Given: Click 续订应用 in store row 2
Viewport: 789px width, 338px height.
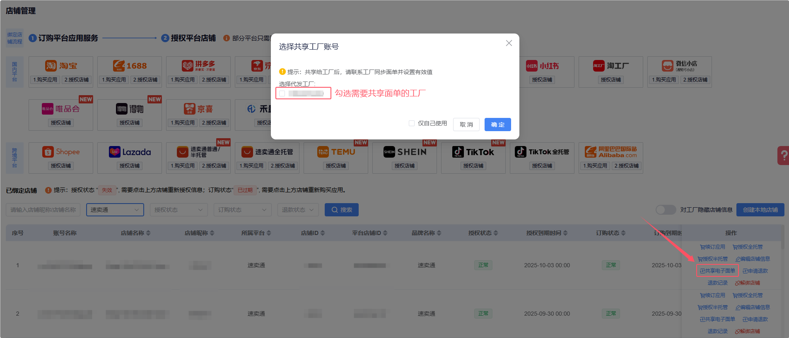Looking at the screenshot, I should [x=712, y=295].
